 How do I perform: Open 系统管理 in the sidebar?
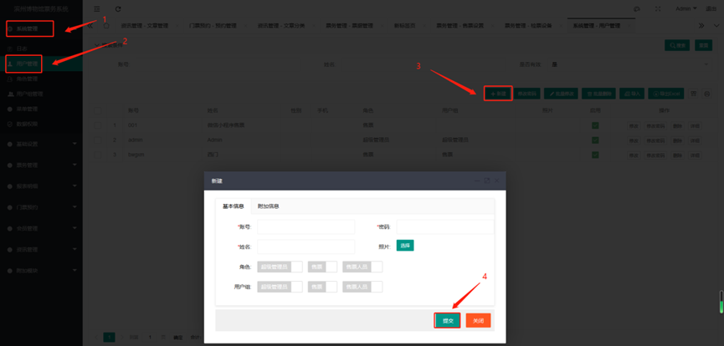(28, 28)
